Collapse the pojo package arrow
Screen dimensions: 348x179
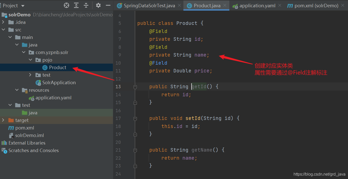tap(30, 60)
